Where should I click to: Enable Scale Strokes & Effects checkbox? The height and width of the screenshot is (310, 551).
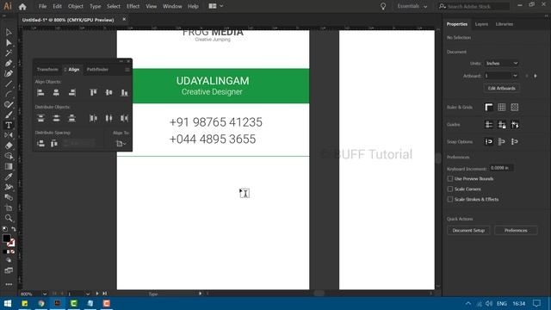coord(449,199)
